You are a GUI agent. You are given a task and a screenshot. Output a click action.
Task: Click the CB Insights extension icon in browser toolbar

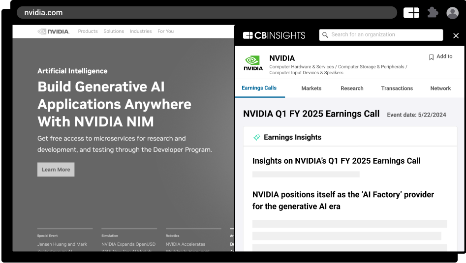point(411,13)
